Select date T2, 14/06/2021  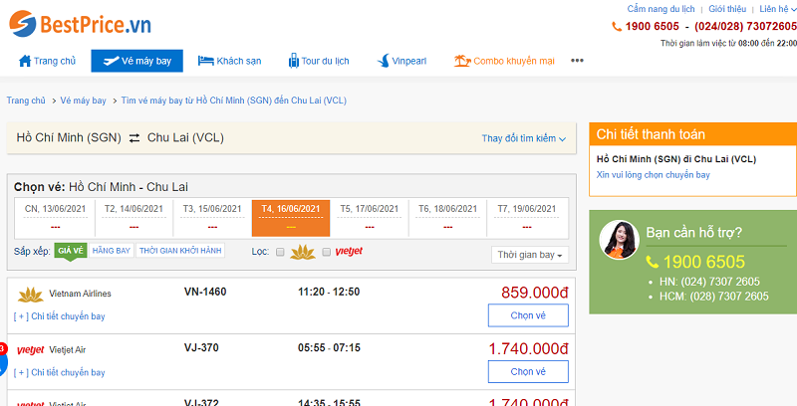point(133,218)
